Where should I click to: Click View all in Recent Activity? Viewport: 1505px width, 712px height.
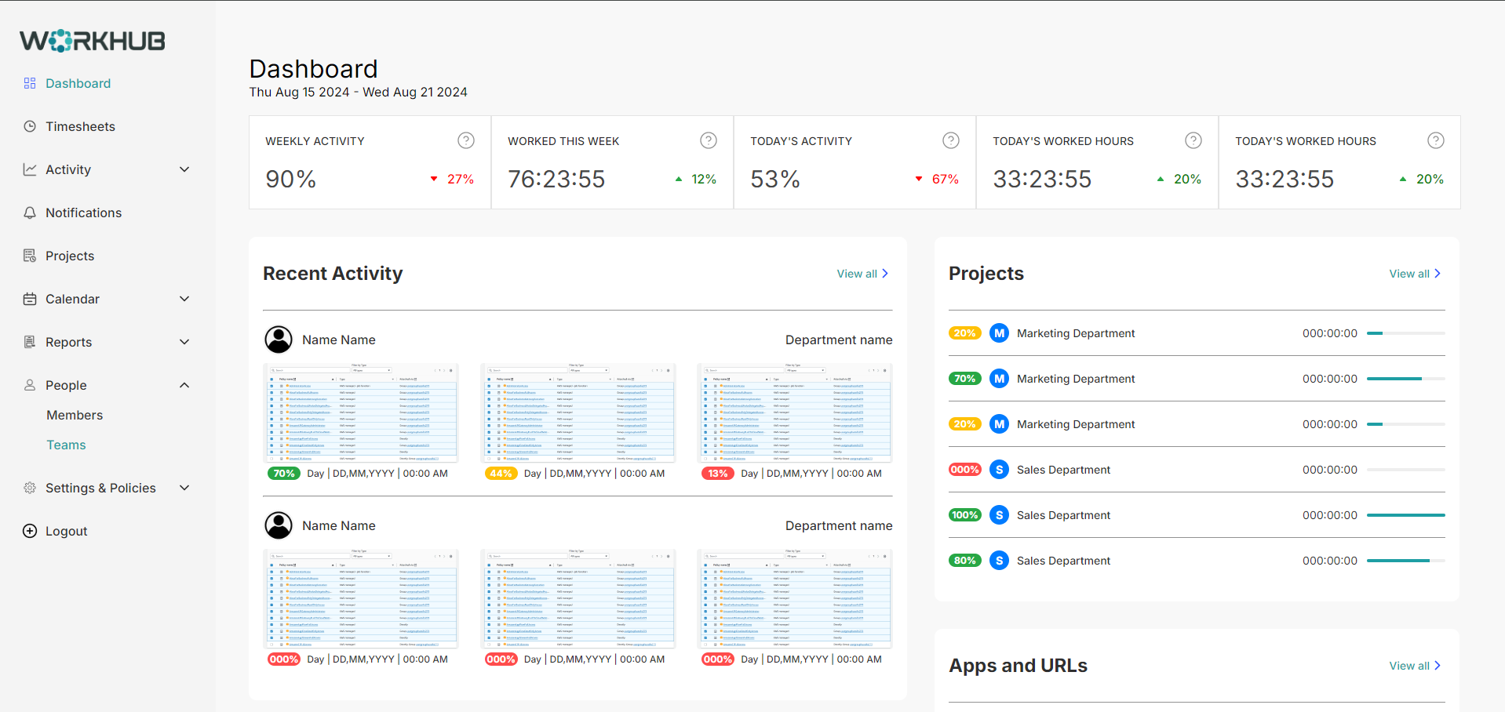tap(862, 274)
